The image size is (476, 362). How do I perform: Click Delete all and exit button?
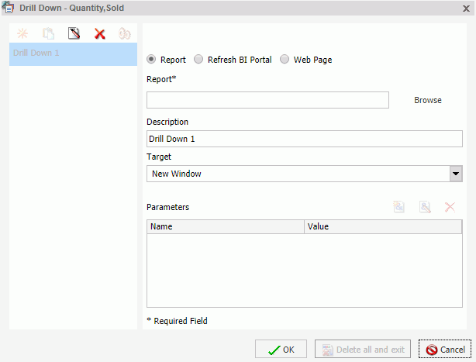pyautogui.click(x=363, y=350)
